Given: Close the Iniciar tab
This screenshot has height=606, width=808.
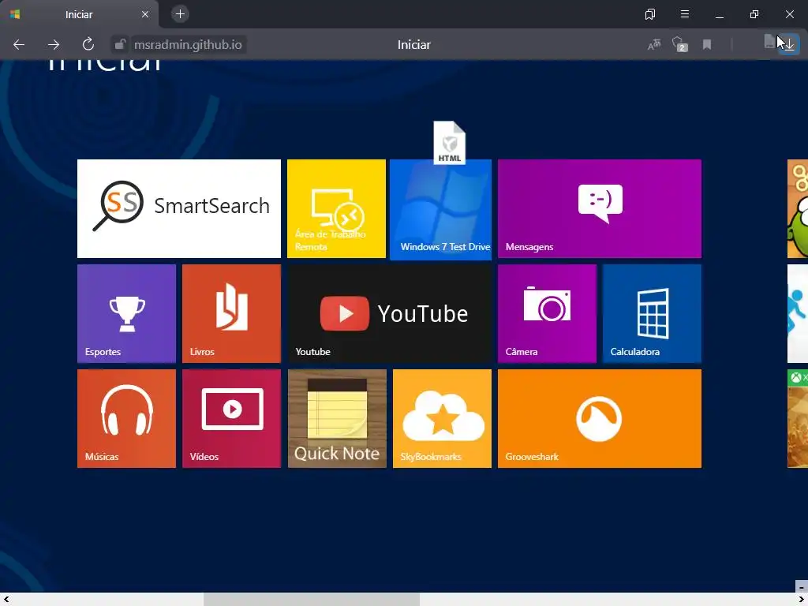Looking at the screenshot, I should pos(145,14).
